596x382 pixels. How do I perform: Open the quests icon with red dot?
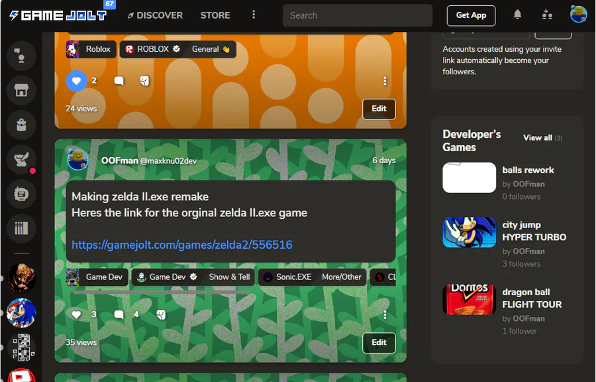click(21, 159)
